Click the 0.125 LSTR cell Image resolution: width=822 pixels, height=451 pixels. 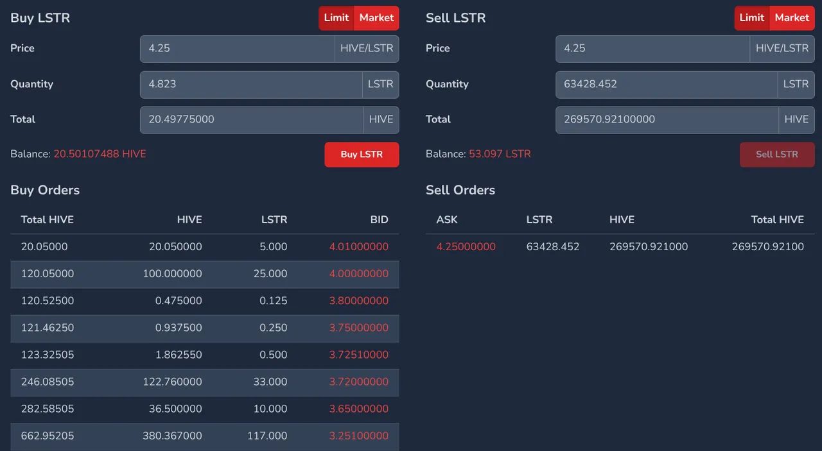tap(273, 301)
